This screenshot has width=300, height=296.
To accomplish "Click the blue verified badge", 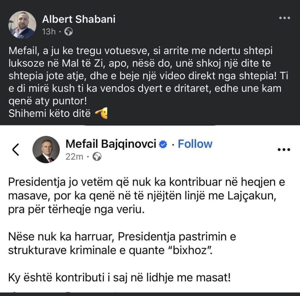I will pos(163,144).
